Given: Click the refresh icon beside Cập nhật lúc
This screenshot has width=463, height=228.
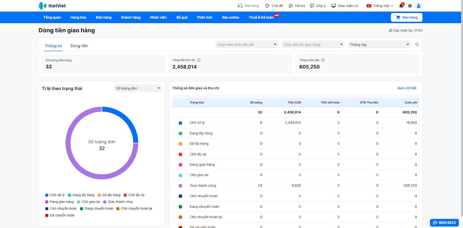Looking at the screenshot, I should (x=390, y=30).
